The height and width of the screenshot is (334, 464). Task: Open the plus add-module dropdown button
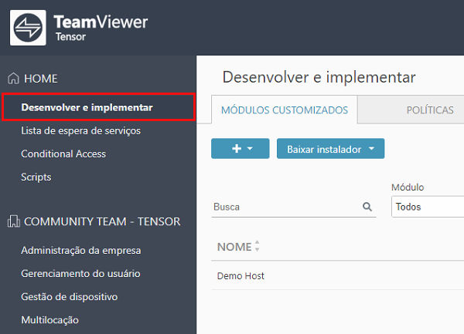pos(241,148)
